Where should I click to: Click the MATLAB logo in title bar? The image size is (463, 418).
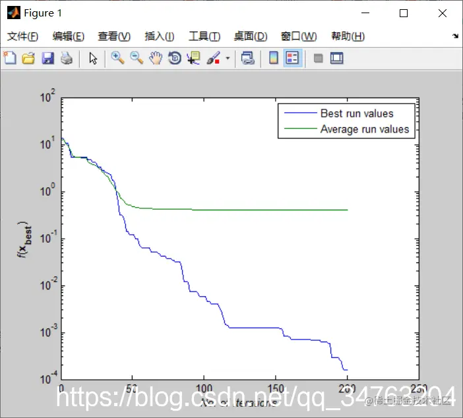tap(14, 13)
